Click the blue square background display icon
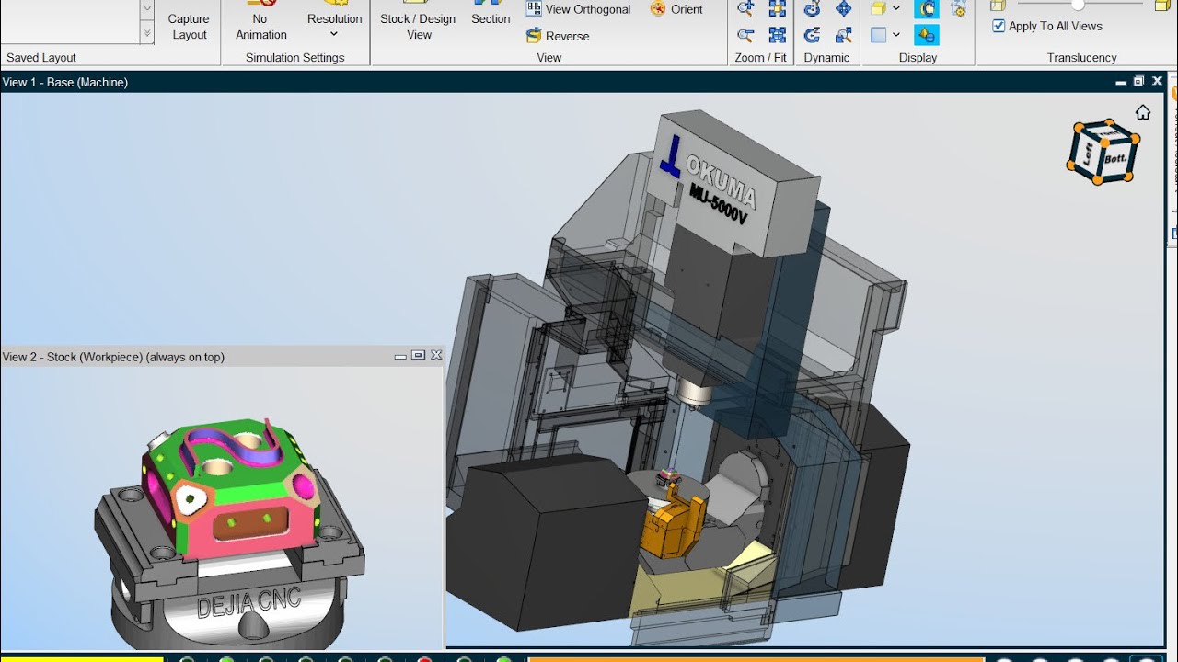This screenshot has width=1178, height=662. [x=878, y=35]
